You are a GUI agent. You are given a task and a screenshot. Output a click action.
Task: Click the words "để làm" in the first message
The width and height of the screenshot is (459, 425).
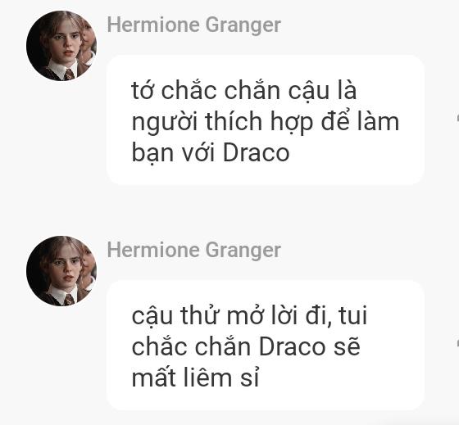(360, 120)
